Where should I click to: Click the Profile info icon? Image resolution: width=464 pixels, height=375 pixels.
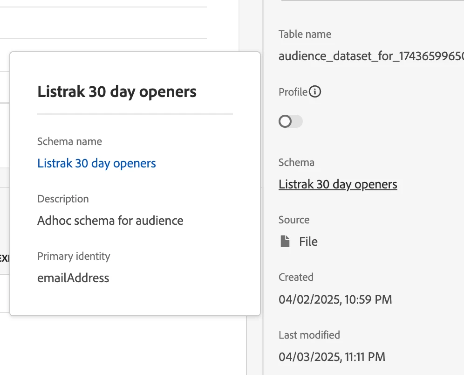[x=315, y=91]
